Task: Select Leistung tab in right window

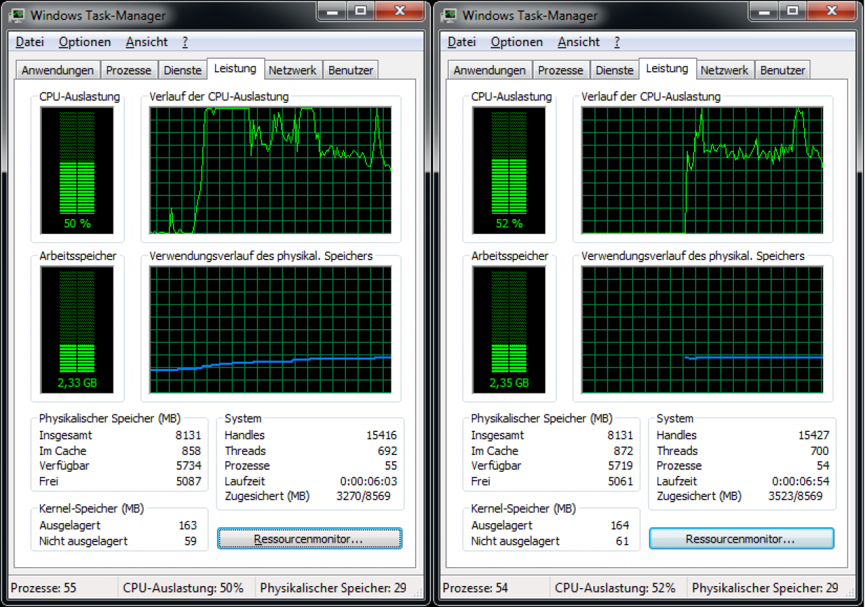Action: pos(667,68)
